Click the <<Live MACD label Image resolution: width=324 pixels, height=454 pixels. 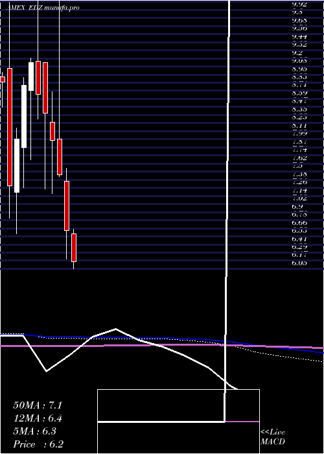[x=273, y=437]
